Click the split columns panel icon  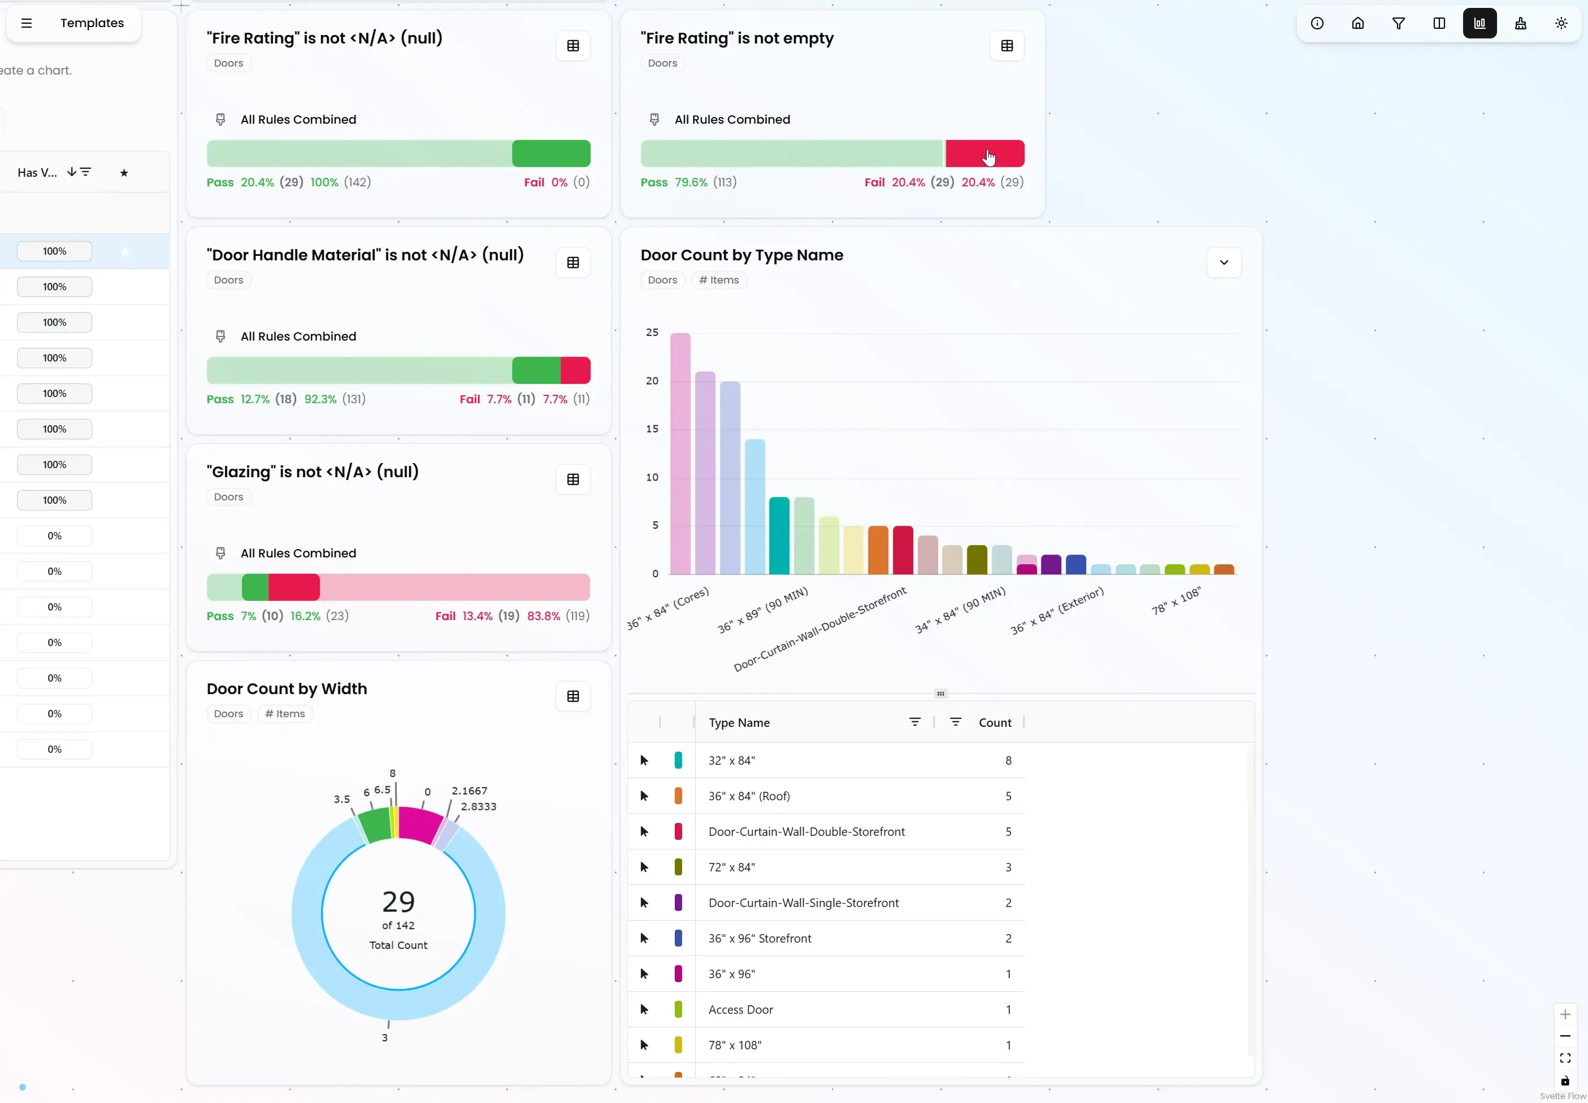[x=1439, y=24]
